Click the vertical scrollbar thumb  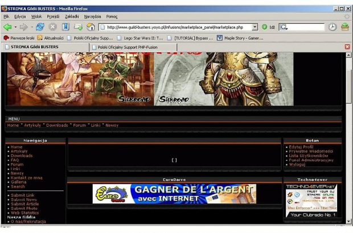pos(348,86)
